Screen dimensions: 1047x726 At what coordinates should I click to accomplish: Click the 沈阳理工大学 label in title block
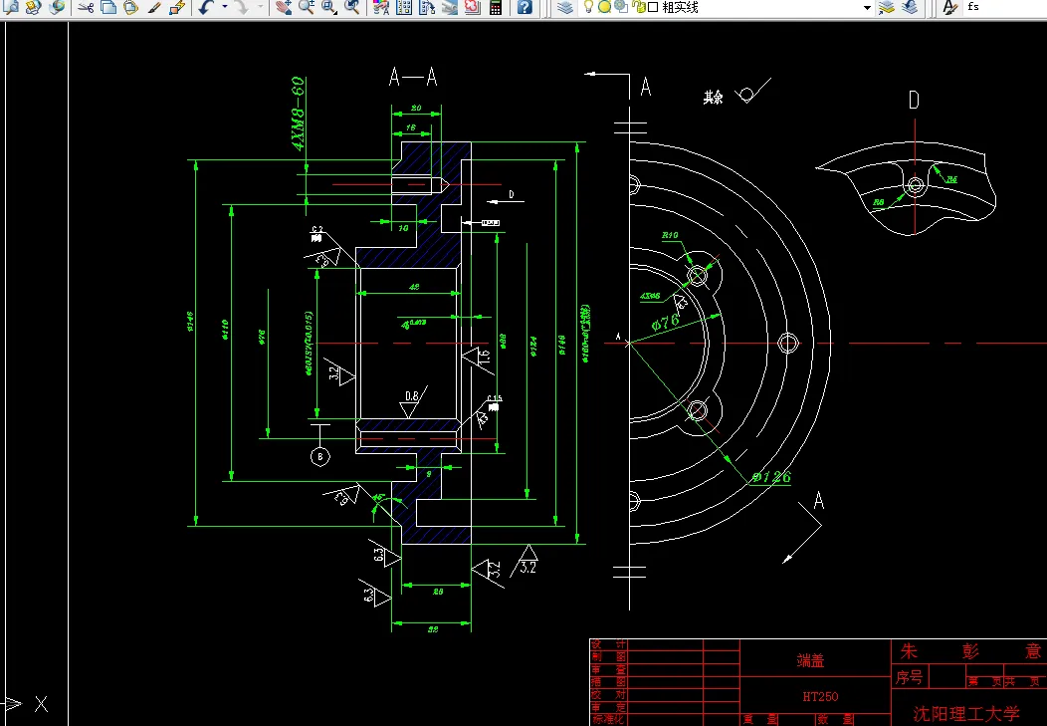click(967, 713)
